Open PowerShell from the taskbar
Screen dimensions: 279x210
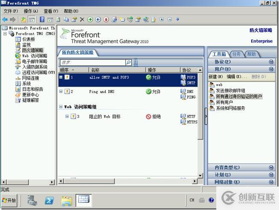[49, 201]
